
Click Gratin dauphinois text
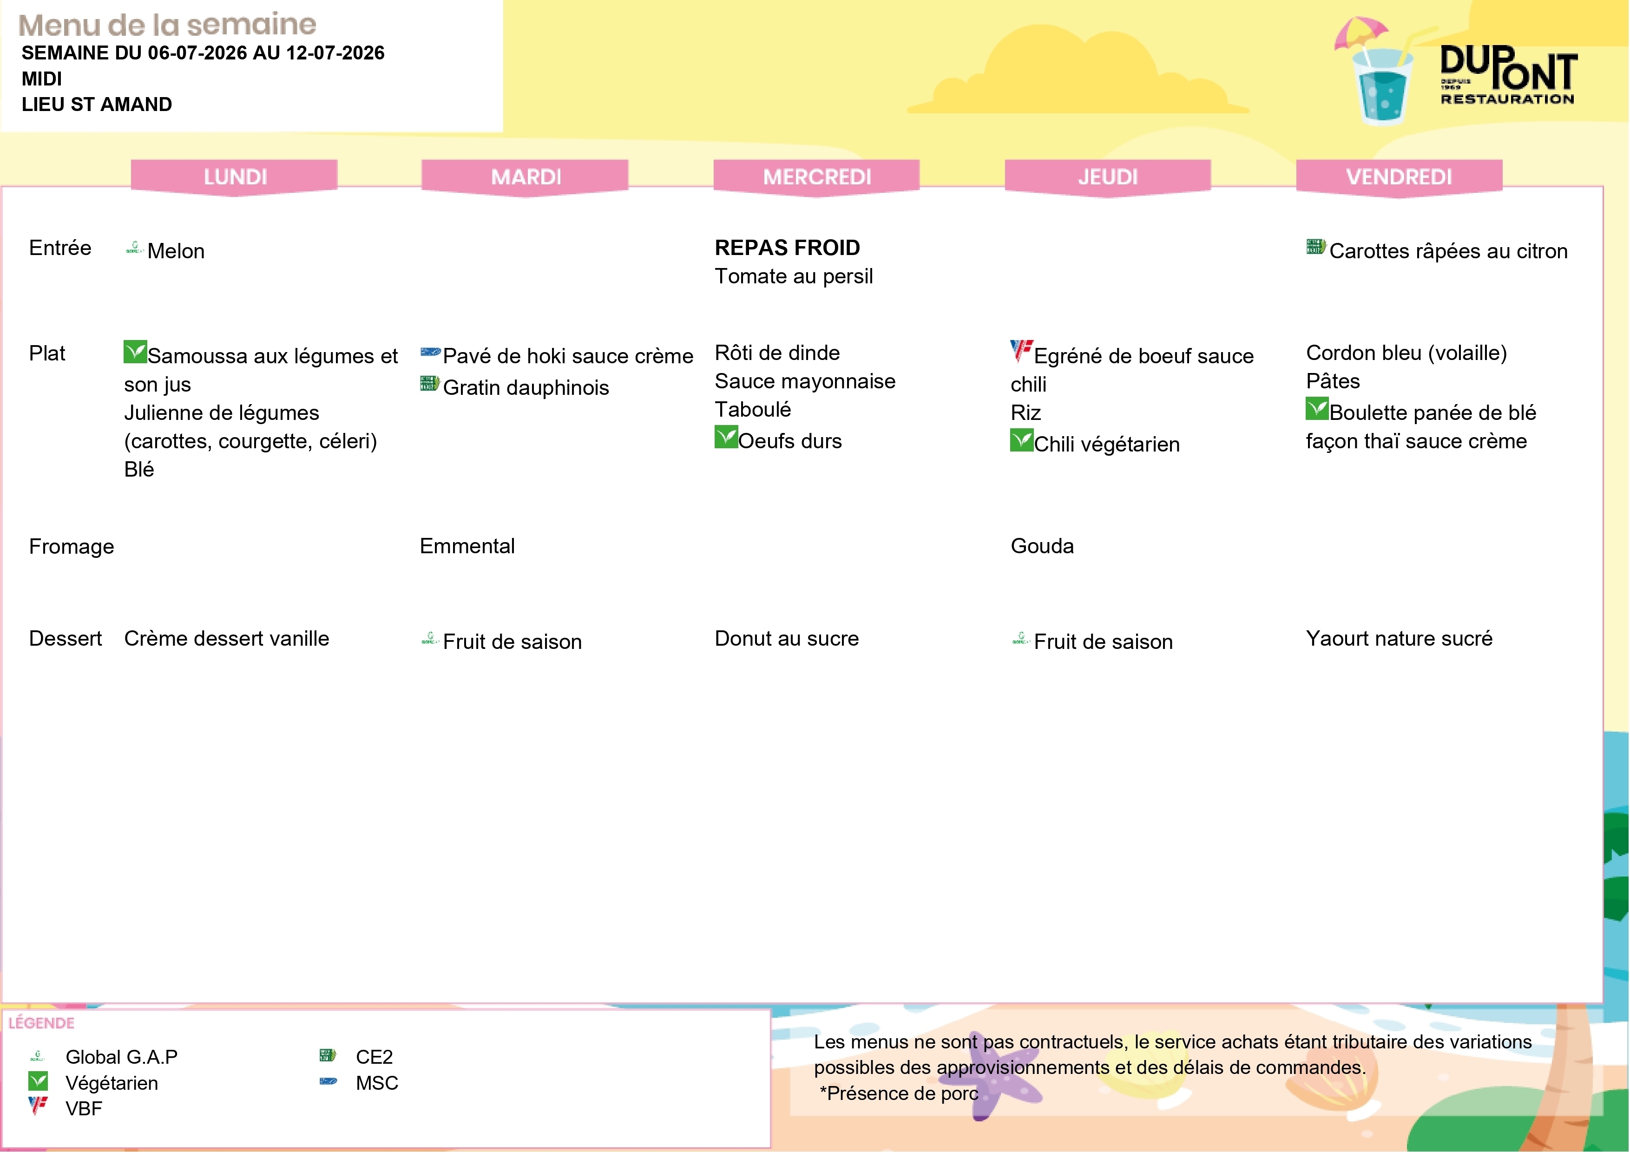coord(526,387)
